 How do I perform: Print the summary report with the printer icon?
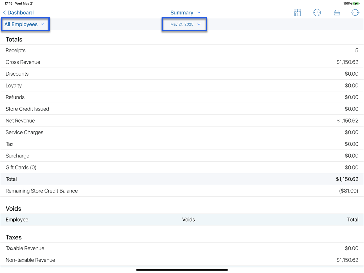point(336,13)
